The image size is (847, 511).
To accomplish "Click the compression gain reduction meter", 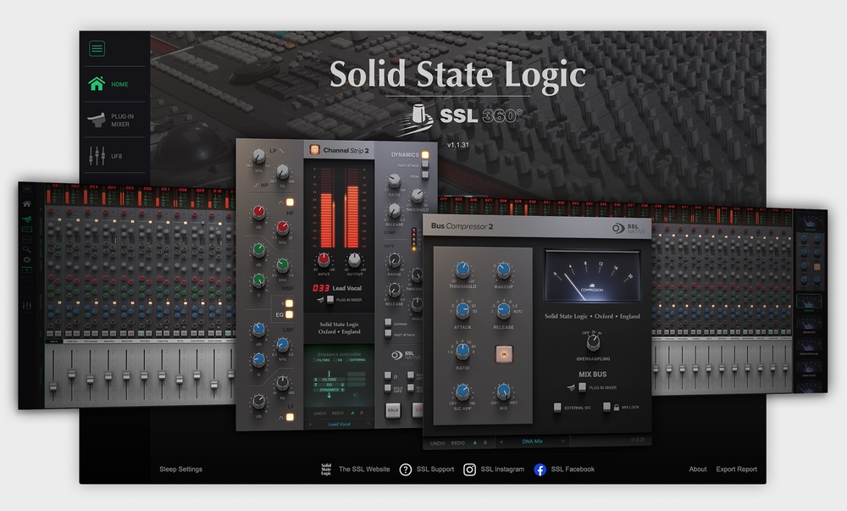I will coord(592,276).
